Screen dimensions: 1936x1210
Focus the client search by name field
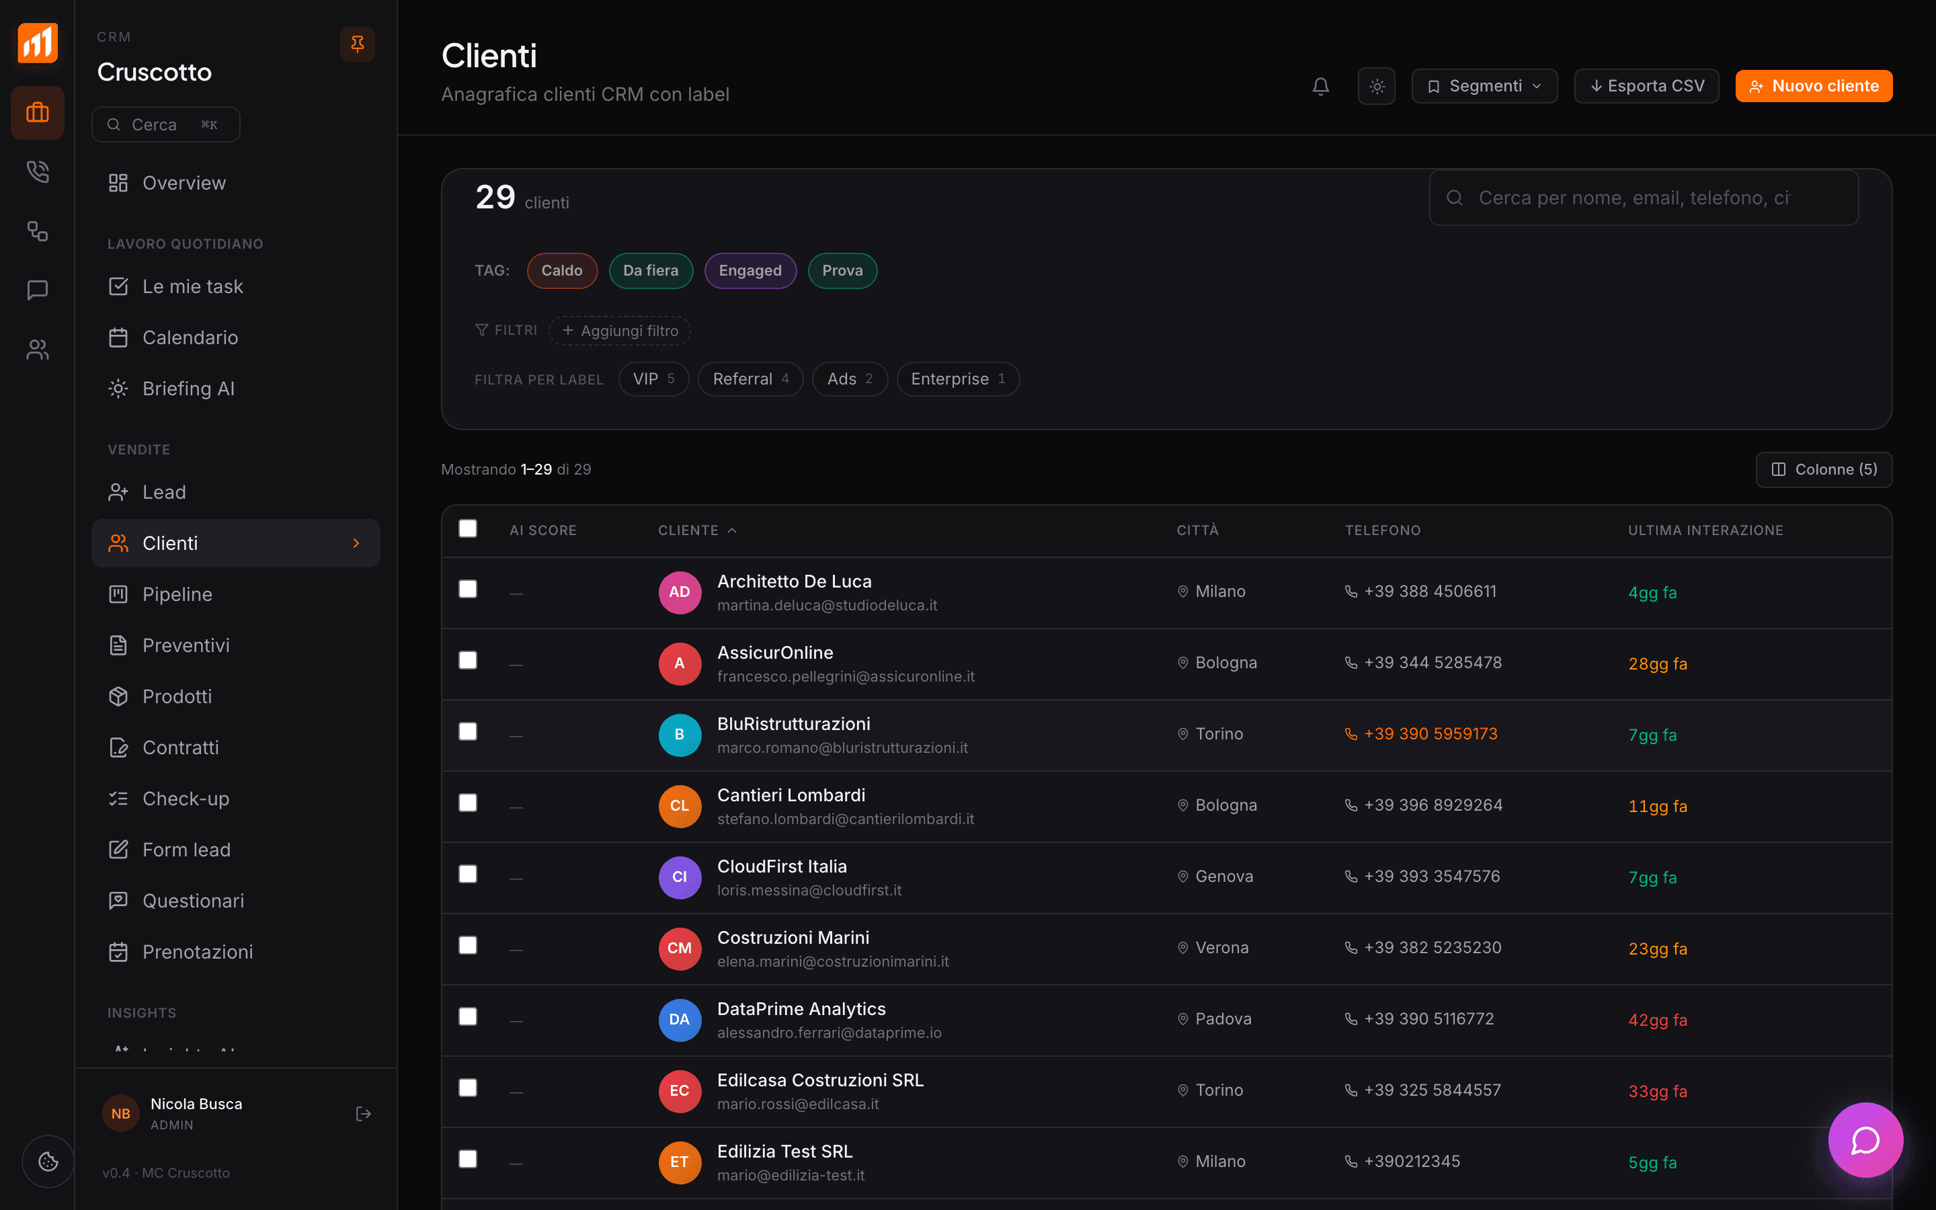(x=1643, y=198)
